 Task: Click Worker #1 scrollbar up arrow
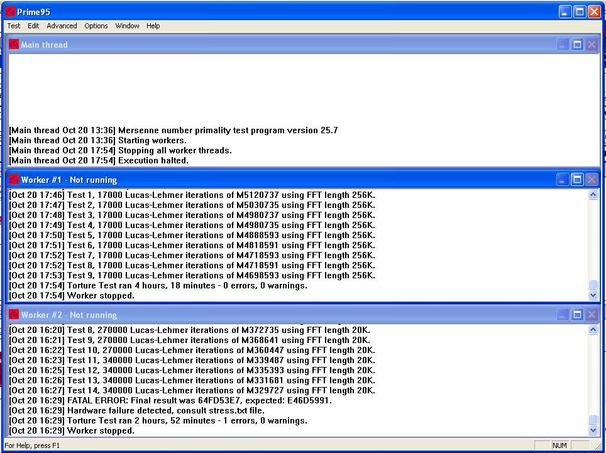click(x=593, y=195)
